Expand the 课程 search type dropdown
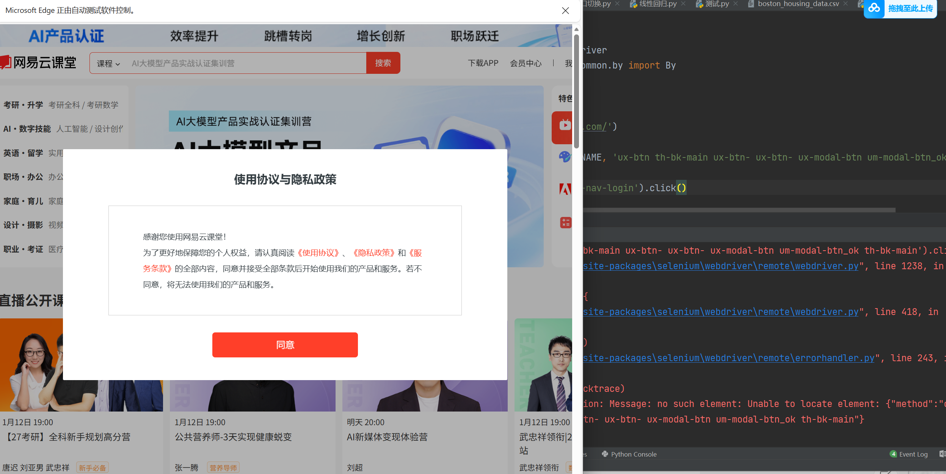This screenshot has width=946, height=474. pyautogui.click(x=108, y=64)
